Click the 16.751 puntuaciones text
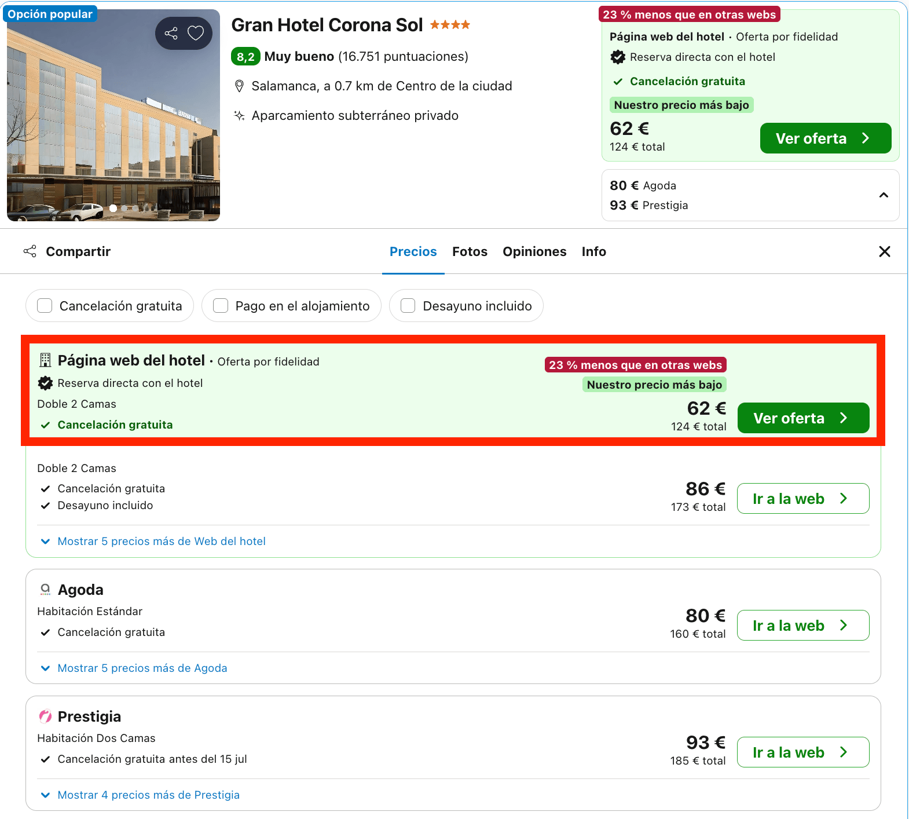 click(x=404, y=57)
